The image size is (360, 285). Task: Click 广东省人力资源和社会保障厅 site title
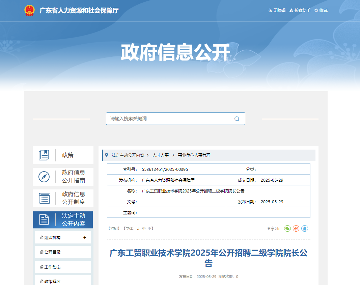point(79,10)
